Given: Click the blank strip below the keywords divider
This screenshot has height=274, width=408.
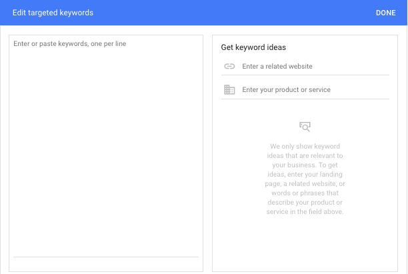Looking at the screenshot, I should pos(106,264).
